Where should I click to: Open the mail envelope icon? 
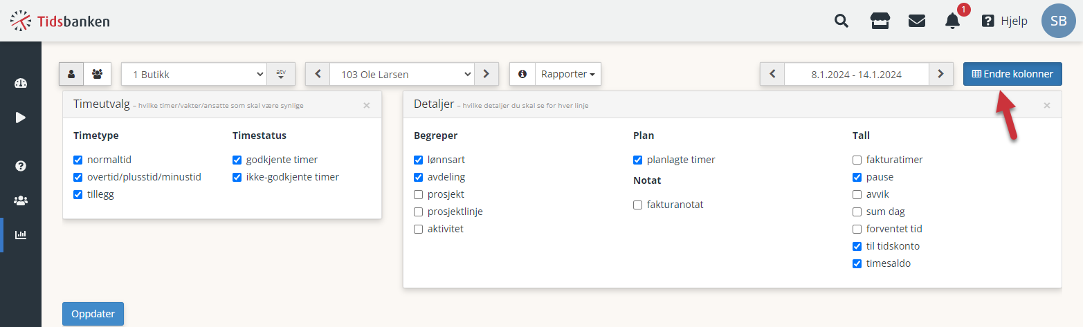click(x=917, y=21)
